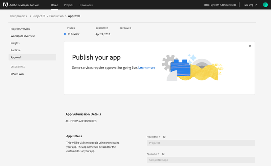This screenshot has width=271, height=166.
Task: Navigate to Your projects breadcrumb
Action: [x=18, y=16]
